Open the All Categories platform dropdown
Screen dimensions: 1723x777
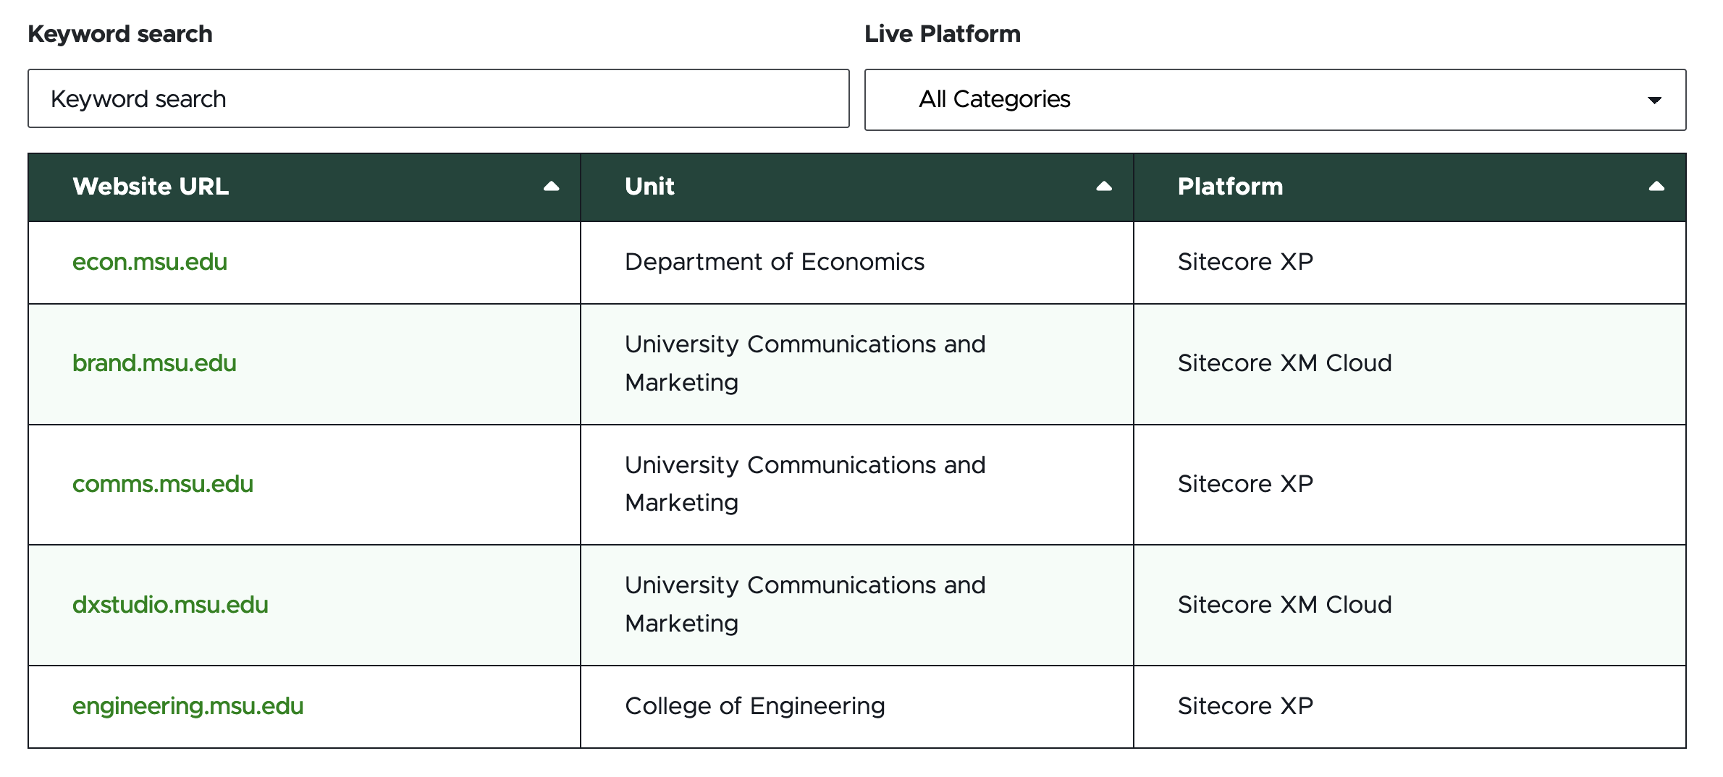(x=1275, y=100)
